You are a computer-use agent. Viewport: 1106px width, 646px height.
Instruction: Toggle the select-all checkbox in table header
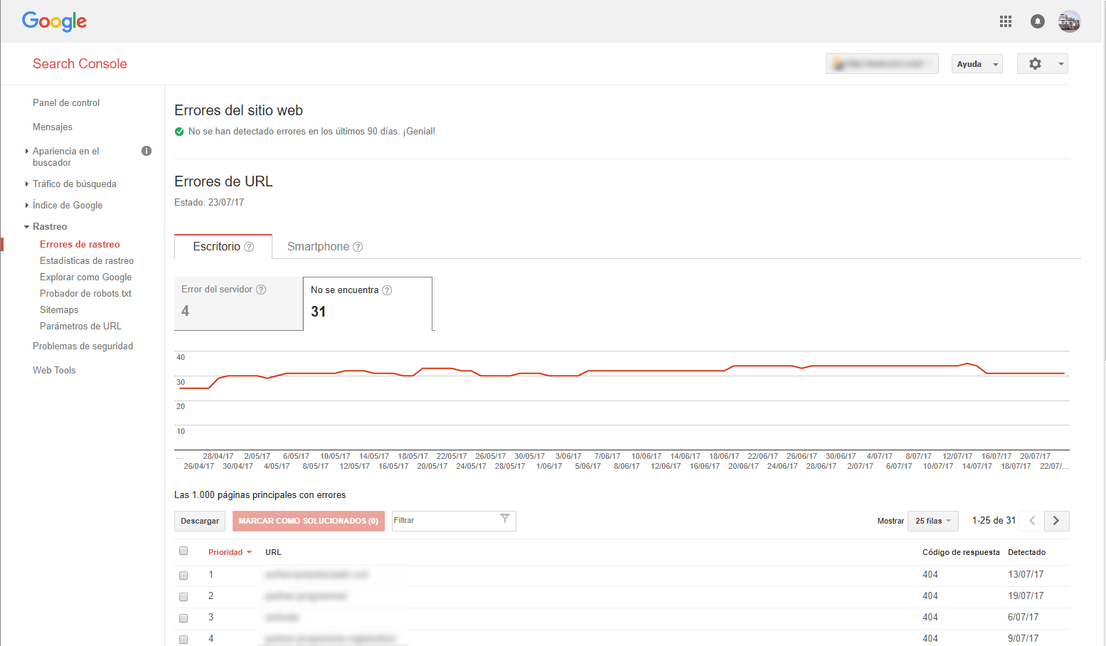pos(184,551)
